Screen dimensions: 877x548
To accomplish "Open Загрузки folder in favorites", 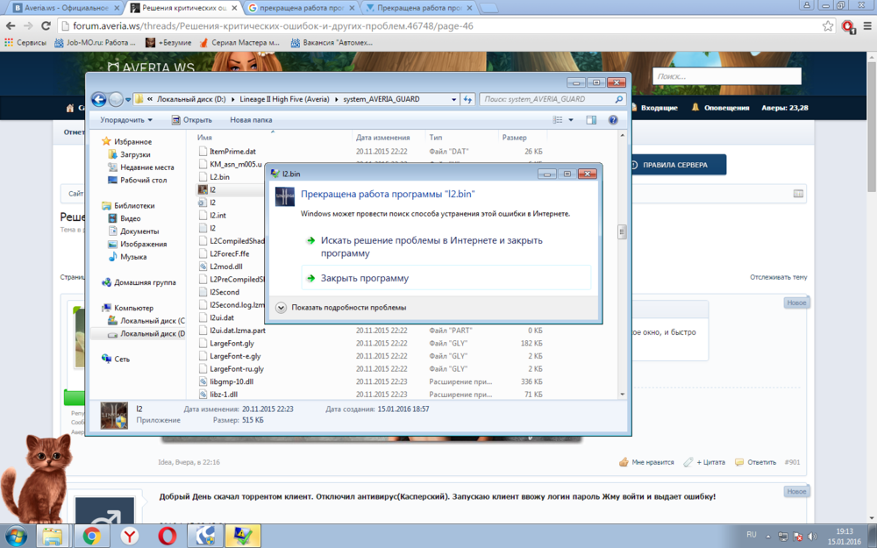I will coord(135,154).
